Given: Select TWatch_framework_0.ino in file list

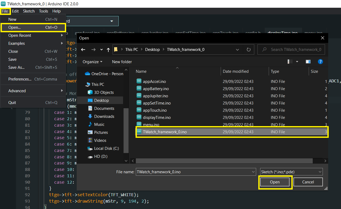Looking at the screenshot, I should (232, 132).
